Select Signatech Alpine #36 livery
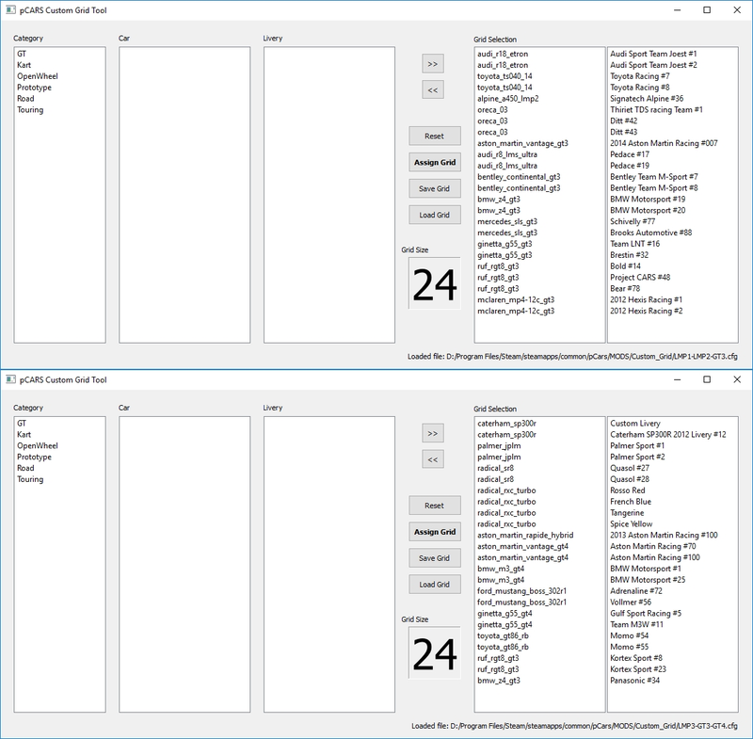 pyautogui.click(x=647, y=99)
